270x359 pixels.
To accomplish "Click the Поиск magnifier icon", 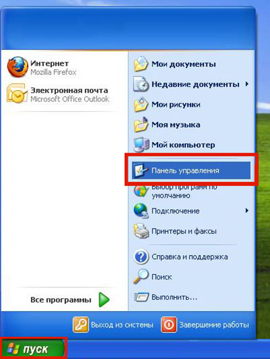I will pyautogui.click(x=141, y=277).
